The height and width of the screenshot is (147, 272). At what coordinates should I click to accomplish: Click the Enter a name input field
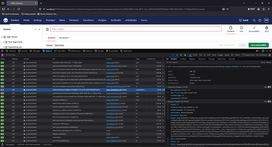[136, 29]
